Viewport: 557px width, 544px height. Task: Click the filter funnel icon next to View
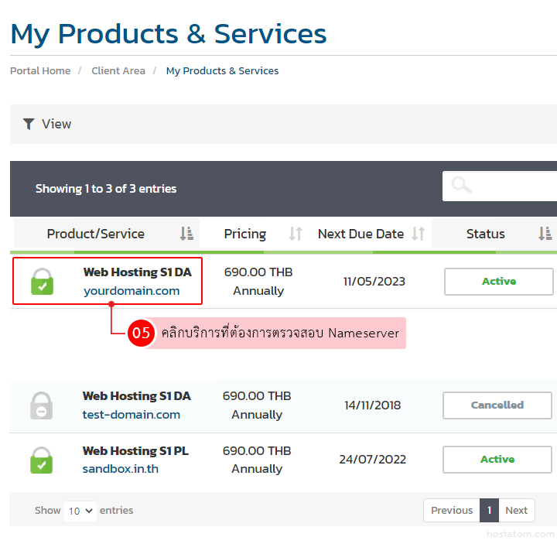point(29,124)
